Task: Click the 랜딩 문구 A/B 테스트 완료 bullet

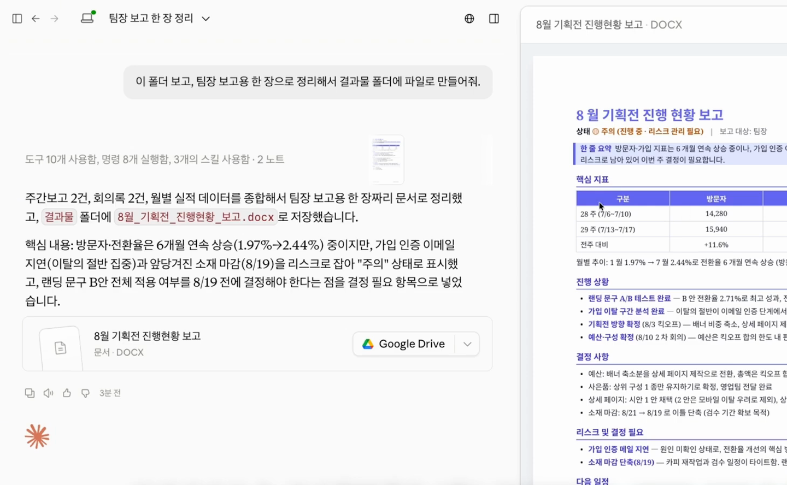Action: pyautogui.click(x=629, y=298)
